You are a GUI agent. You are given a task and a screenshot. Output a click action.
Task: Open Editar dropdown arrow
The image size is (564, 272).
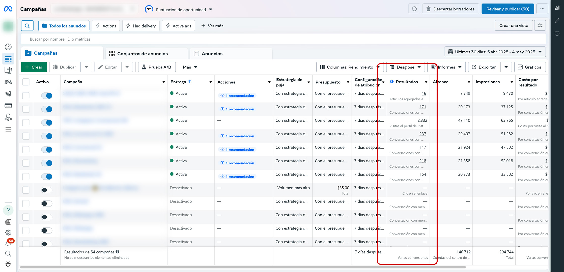127,67
